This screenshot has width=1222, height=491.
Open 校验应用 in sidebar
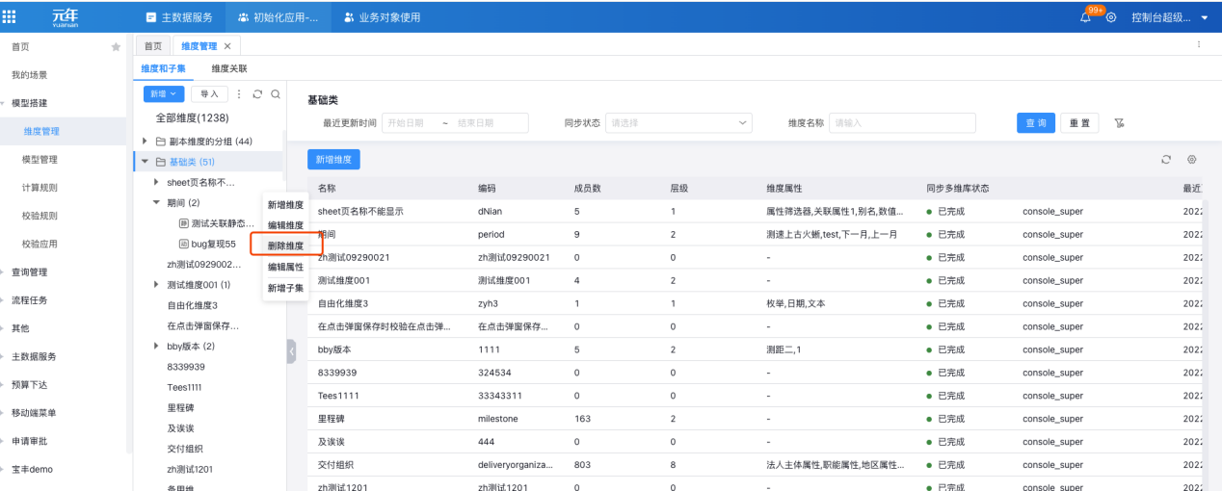pyautogui.click(x=40, y=244)
